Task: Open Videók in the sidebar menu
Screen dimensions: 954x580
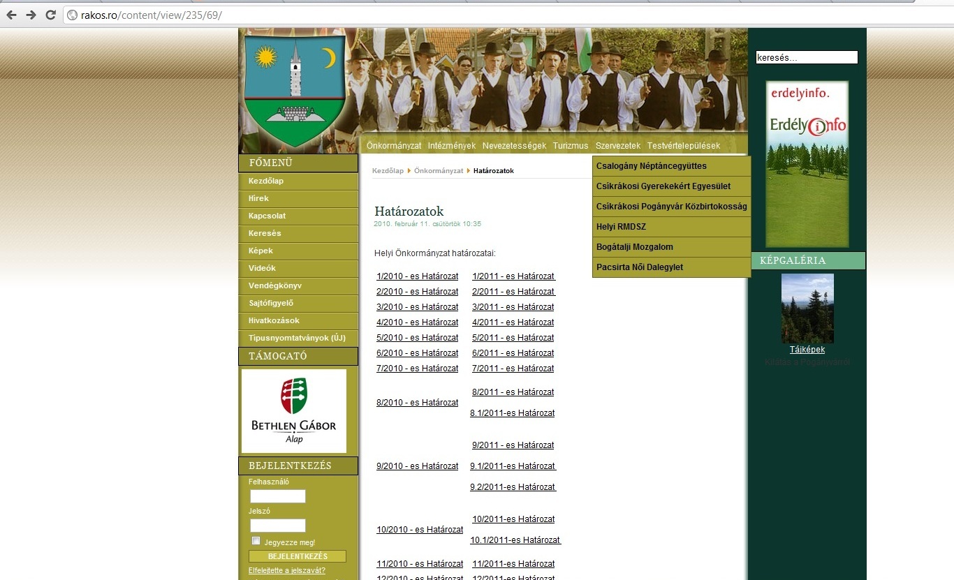Action: point(298,269)
